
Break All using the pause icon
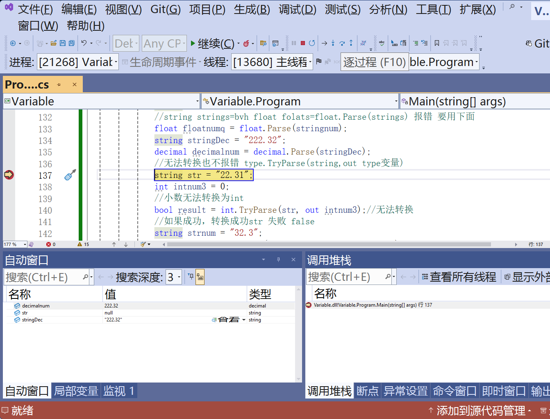tap(294, 43)
